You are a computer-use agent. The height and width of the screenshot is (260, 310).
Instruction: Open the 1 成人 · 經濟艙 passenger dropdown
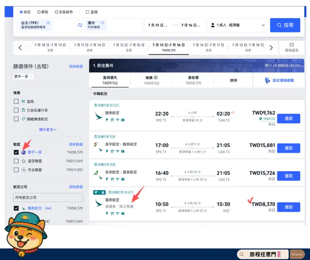pyautogui.click(x=238, y=25)
